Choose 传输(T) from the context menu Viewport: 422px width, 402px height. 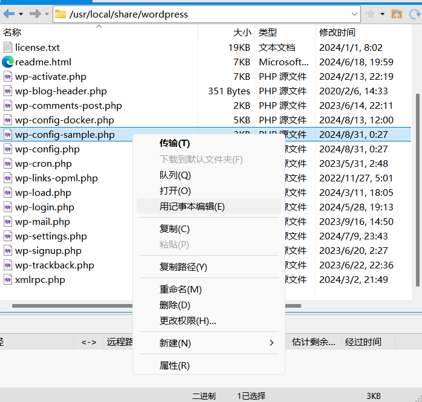209,143
